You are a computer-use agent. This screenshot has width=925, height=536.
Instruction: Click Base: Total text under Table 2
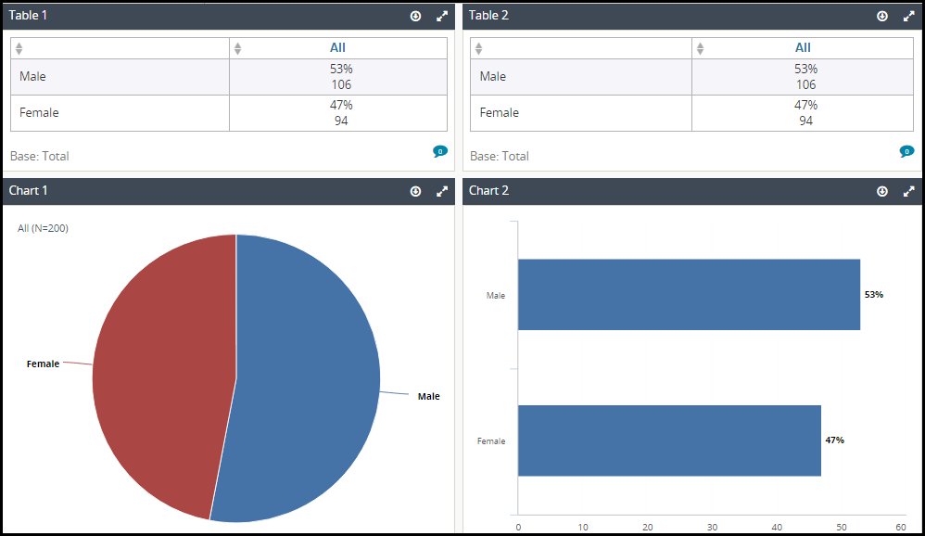pyautogui.click(x=499, y=157)
